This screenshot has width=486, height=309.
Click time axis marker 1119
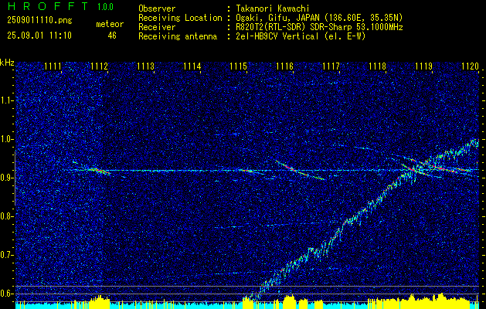(x=423, y=66)
